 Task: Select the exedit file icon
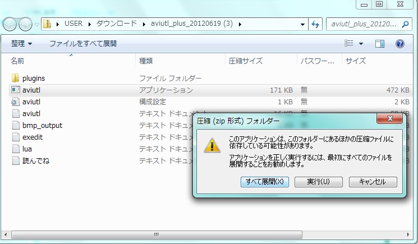(x=16, y=137)
